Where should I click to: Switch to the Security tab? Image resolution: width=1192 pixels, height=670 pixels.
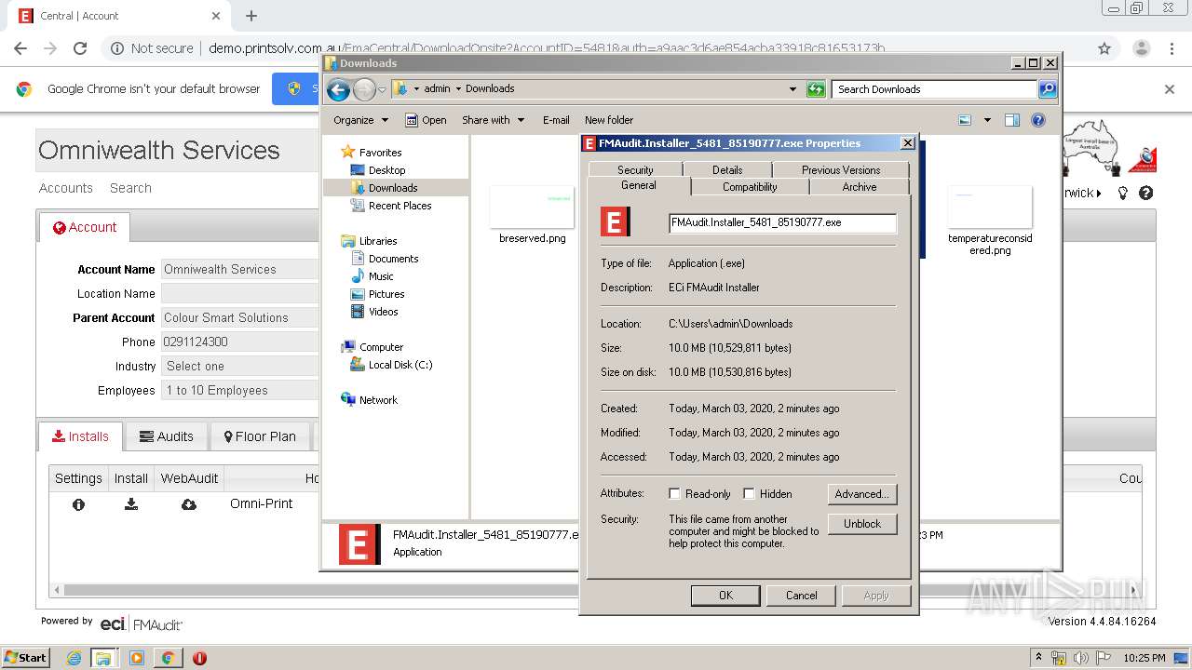click(x=635, y=169)
